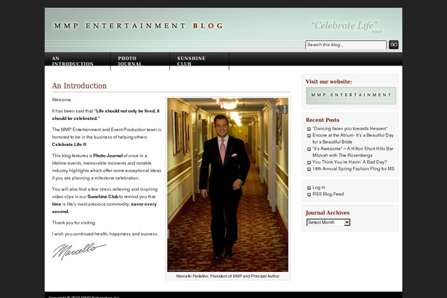This screenshot has width=447, height=298.
Task: Click the MMP Entertainment website banner
Action: (351, 95)
